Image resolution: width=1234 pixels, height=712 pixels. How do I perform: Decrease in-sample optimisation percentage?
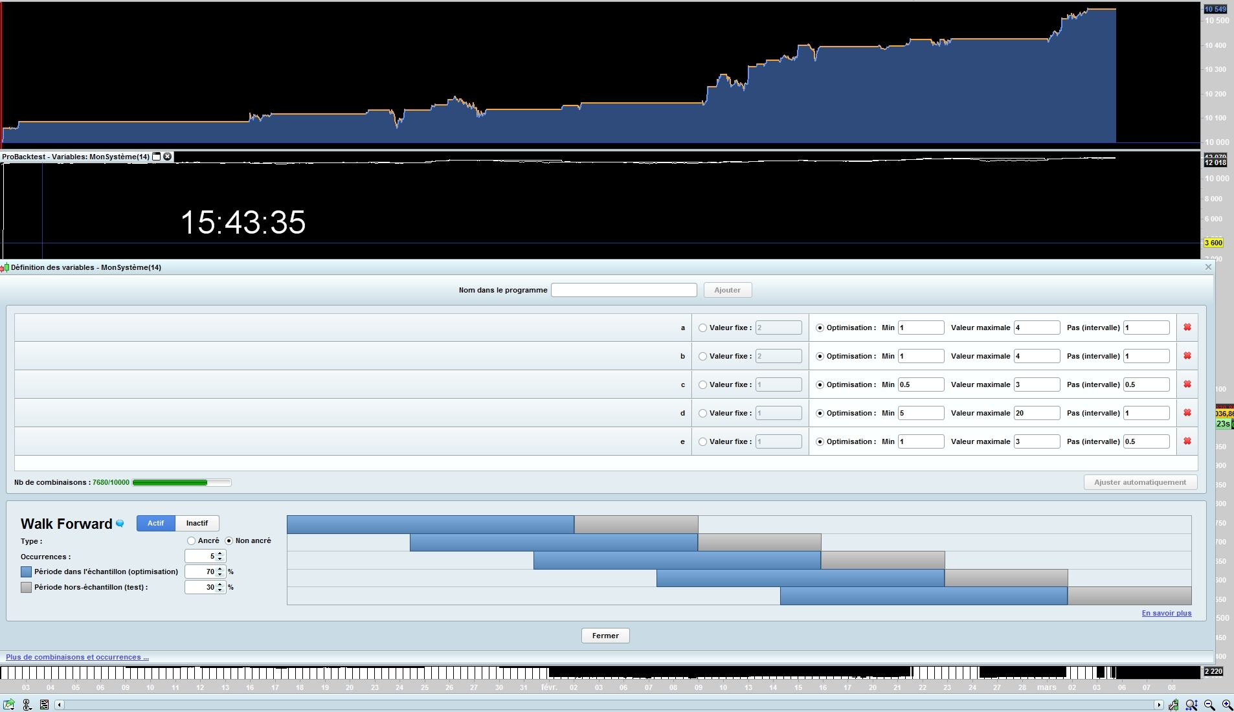(220, 575)
